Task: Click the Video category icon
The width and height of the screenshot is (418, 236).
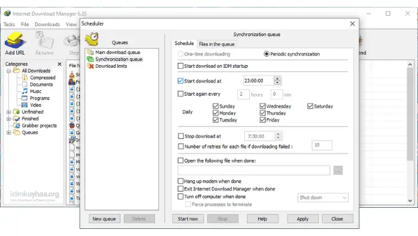Action: pos(25,105)
